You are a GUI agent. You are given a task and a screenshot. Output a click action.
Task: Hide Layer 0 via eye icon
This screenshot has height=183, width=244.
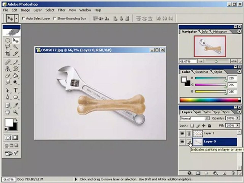[182, 142]
